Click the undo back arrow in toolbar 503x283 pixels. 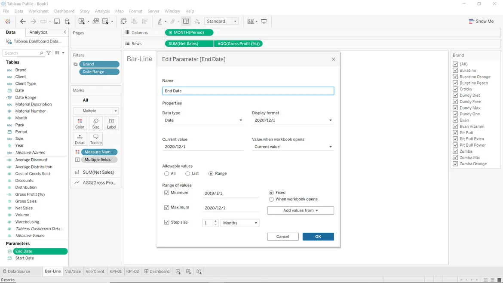point(23,22)
